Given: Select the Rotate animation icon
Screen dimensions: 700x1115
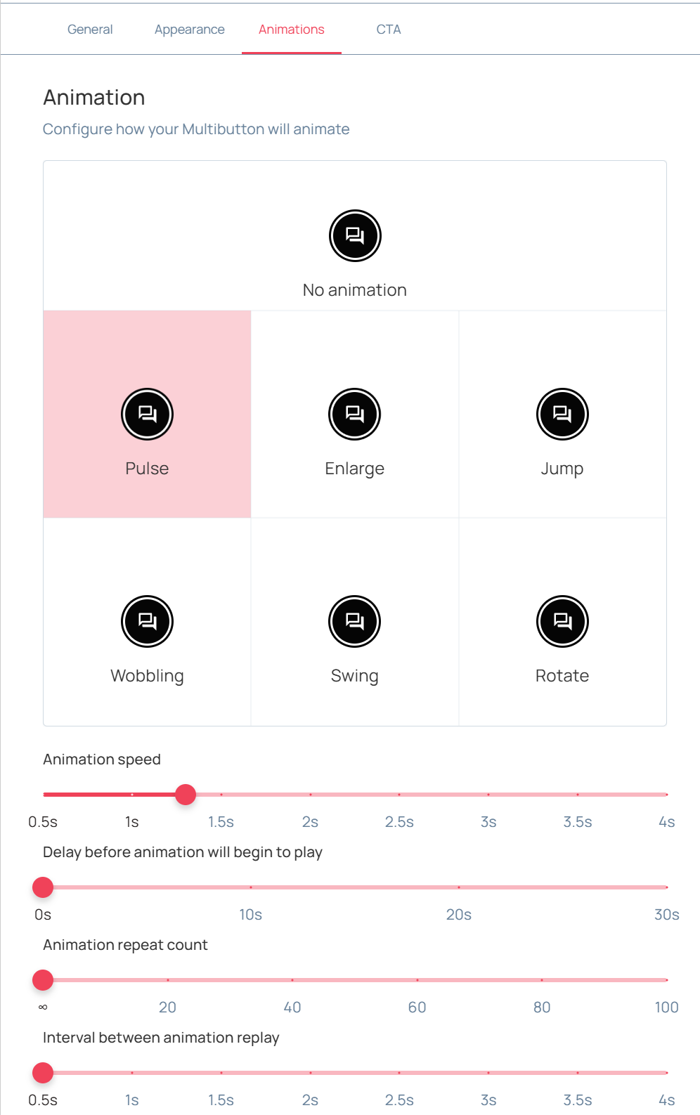Looking at the screenshot, I should pos(562,622).
